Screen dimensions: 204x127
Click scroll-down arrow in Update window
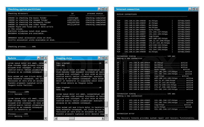click(x=46, y=118)
